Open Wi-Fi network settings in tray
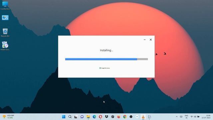Screen dimensions: 213x120 [x=192, y=117]
